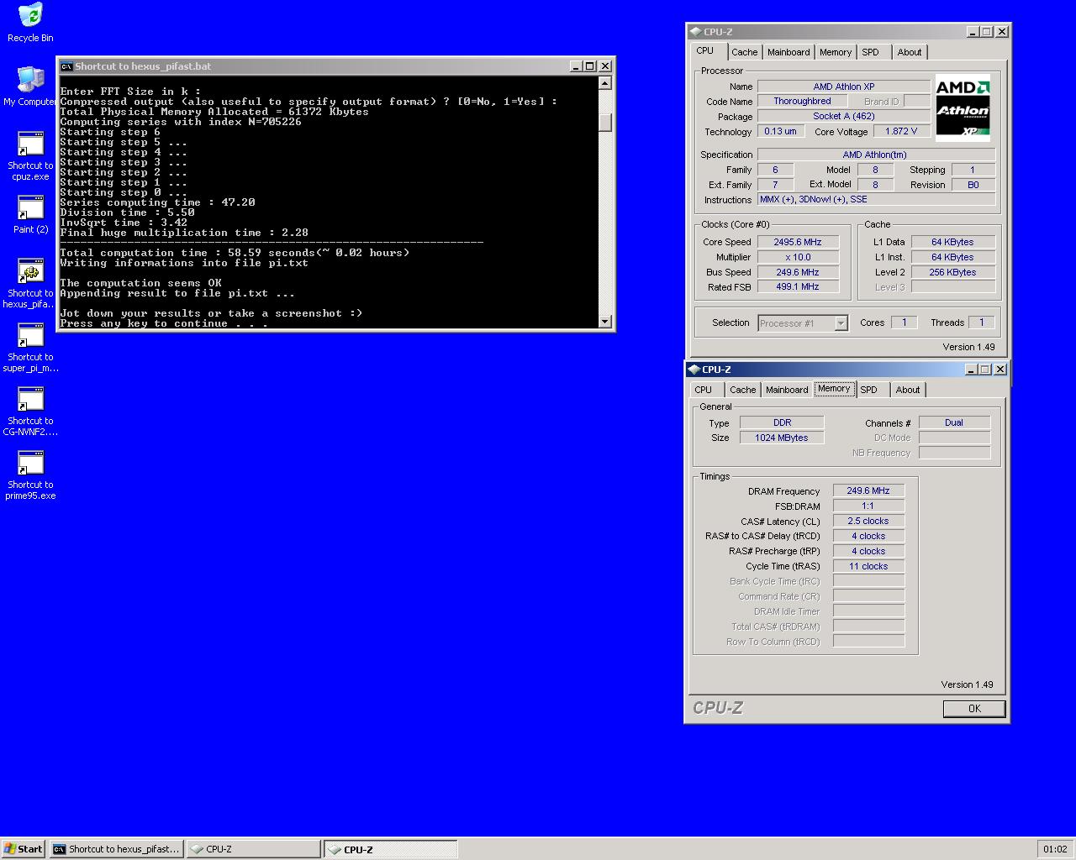Open Cache tab in upper CPU-Z window

pos(744,52)
